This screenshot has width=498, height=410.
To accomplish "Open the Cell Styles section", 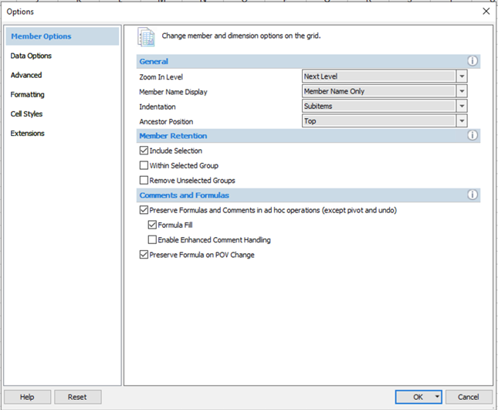I will click(27, 114).
